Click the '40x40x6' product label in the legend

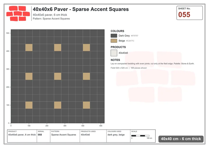[123, 53]
